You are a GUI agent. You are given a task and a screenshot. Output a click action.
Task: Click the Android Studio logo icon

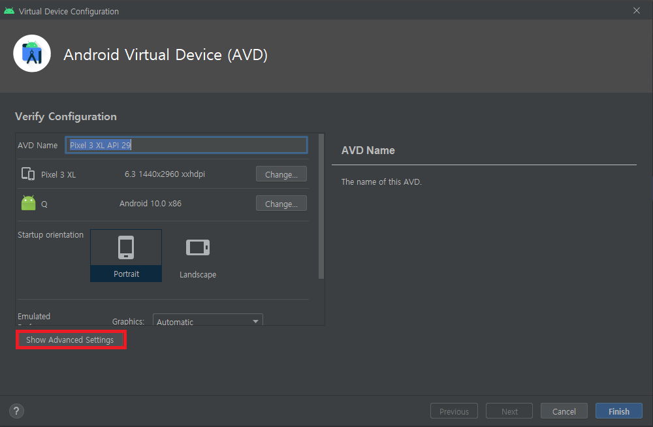click(32, 54)
